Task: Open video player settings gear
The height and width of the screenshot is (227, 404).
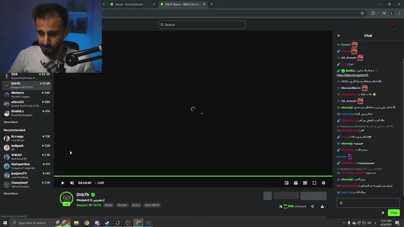Action: (x=324, y=183)
